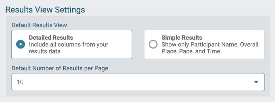Click the filled blue radio circle icon
Image resolution: width=275 pixels, height=102 pixels.
(20, 44)
